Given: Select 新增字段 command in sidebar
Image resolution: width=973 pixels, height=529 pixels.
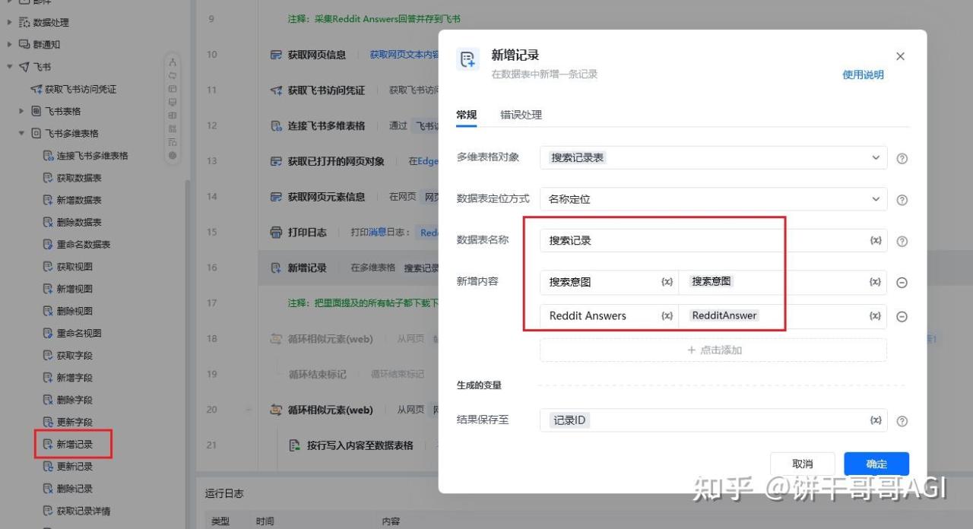Looking at the screenshot, I should click(x=68, y=378).
